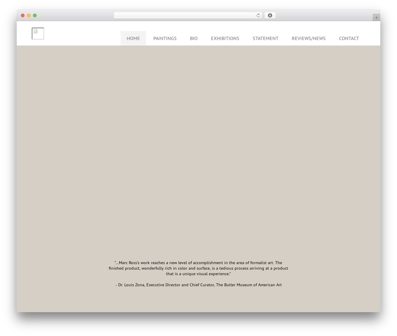The height and width of the screenshot is (336, 397).
Task: Click the broken logo image in header
Action: (38, 33)
